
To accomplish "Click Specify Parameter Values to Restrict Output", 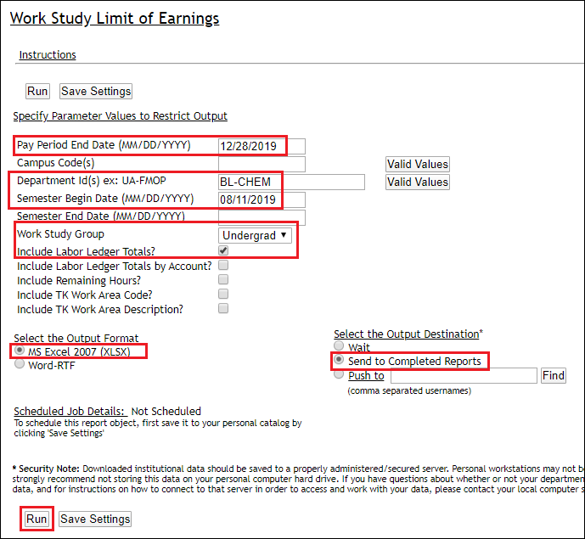I will pos(120,116).
